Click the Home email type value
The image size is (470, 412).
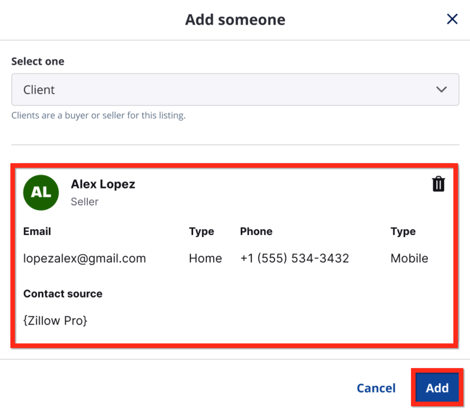(x=205, y=259)
